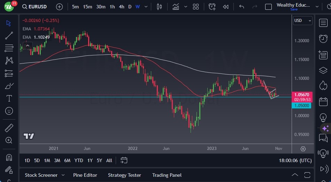Expand the Stock Screener dropdown arrow
Image resolution: width=331 pixels, height=182 pixels.
[63, 175]
